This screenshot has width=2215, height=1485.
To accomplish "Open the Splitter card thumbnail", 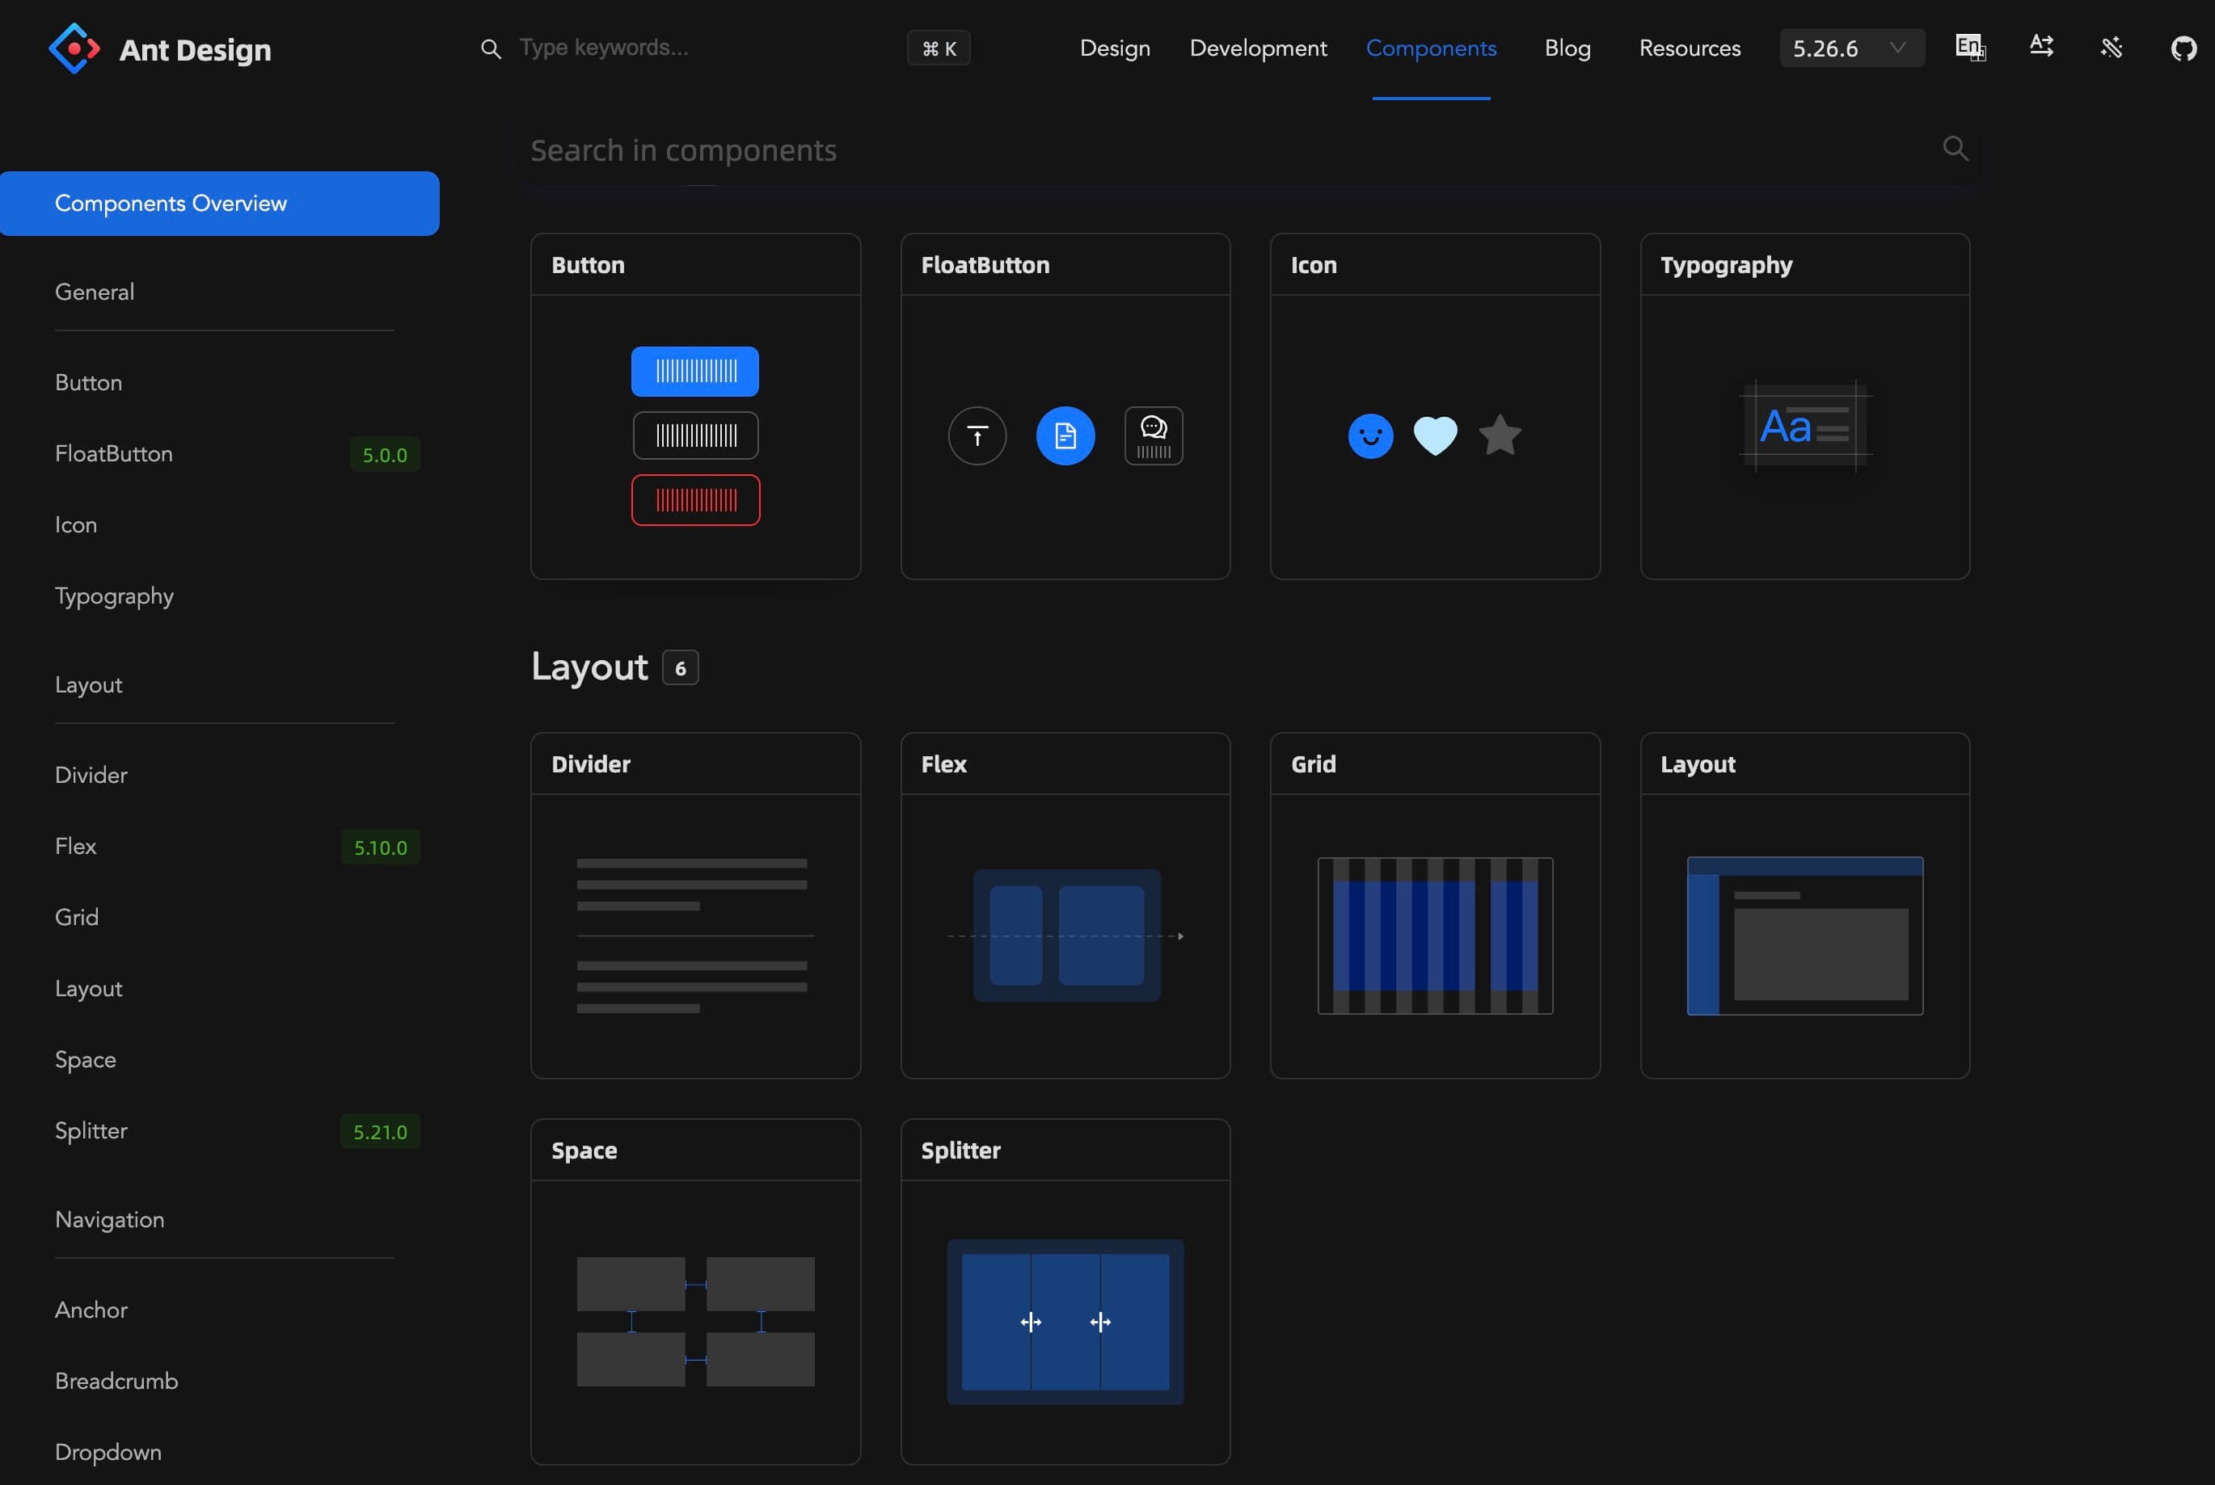I will 1065,1322.
